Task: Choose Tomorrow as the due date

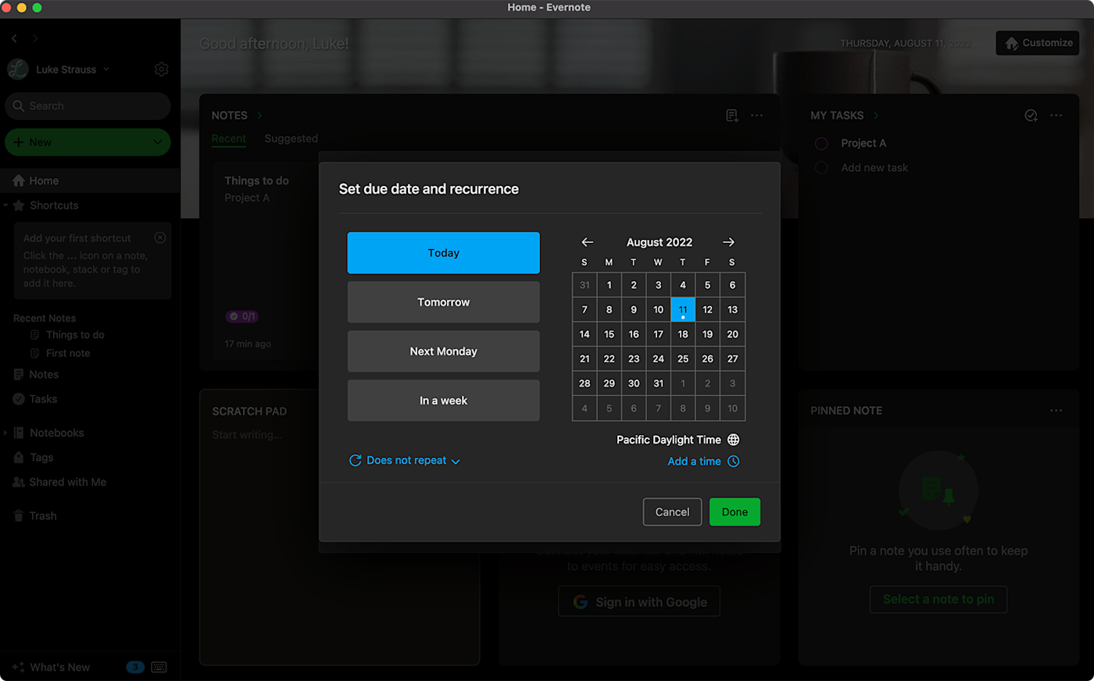Action: point(443,302)
